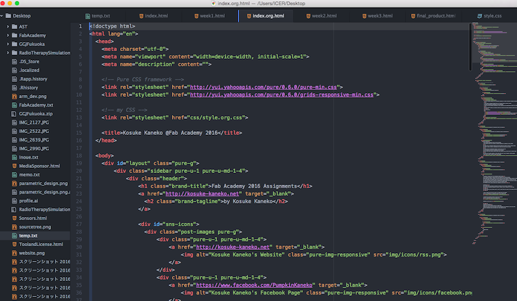
Task: Open .localized in the file tree
Action: (x=29, y=70)
